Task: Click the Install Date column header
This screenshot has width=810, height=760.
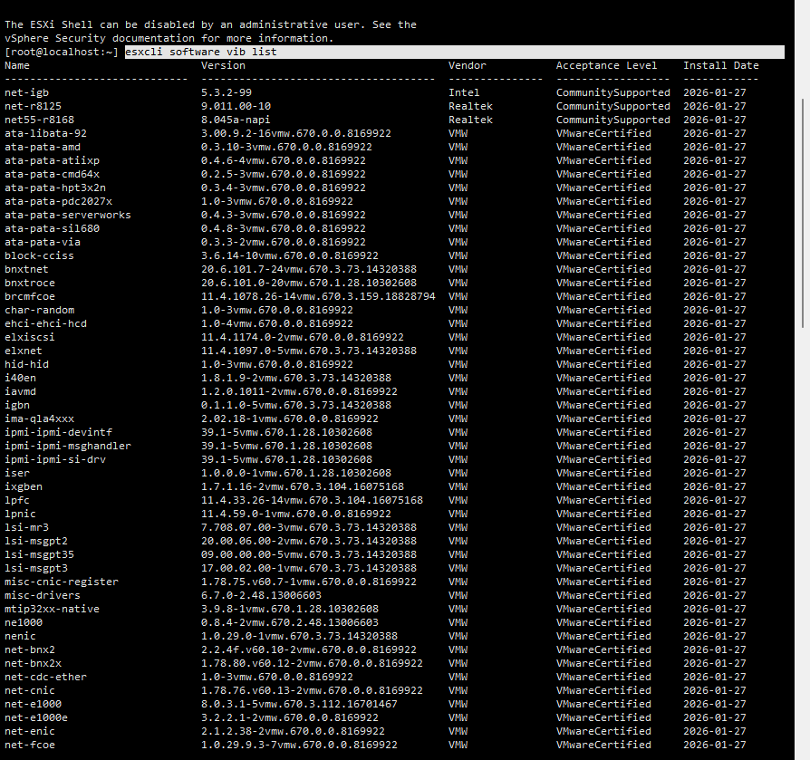Action: pyautogui.click(x=720, y=65)
